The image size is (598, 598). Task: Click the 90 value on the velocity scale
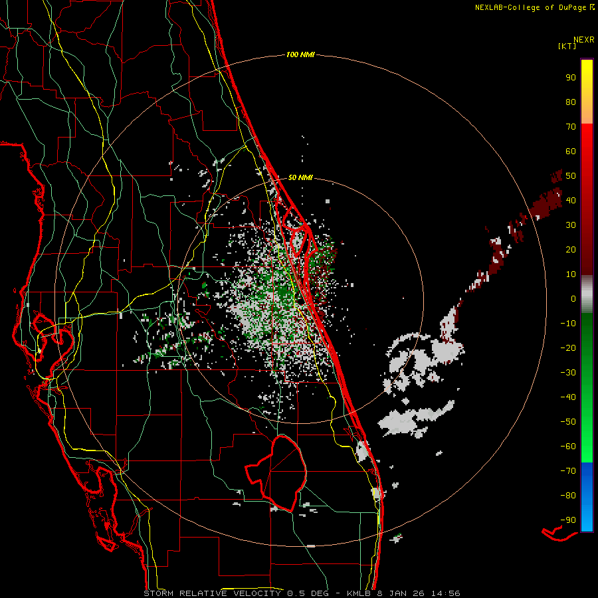pyautogui.click(x=571, y=78)
